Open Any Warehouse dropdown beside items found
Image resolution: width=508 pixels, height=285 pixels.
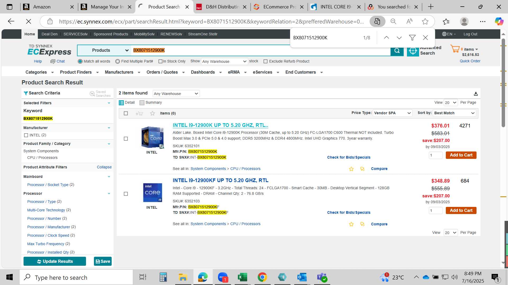click(x=176, y=94)
